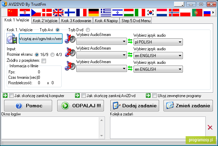The image size is (218, 146).
Task: Click log window scrollbar up arrow
Action: (102, 120)
